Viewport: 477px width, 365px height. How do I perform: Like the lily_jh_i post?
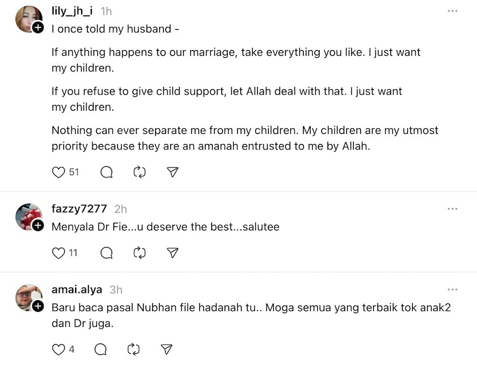point(58,172)
